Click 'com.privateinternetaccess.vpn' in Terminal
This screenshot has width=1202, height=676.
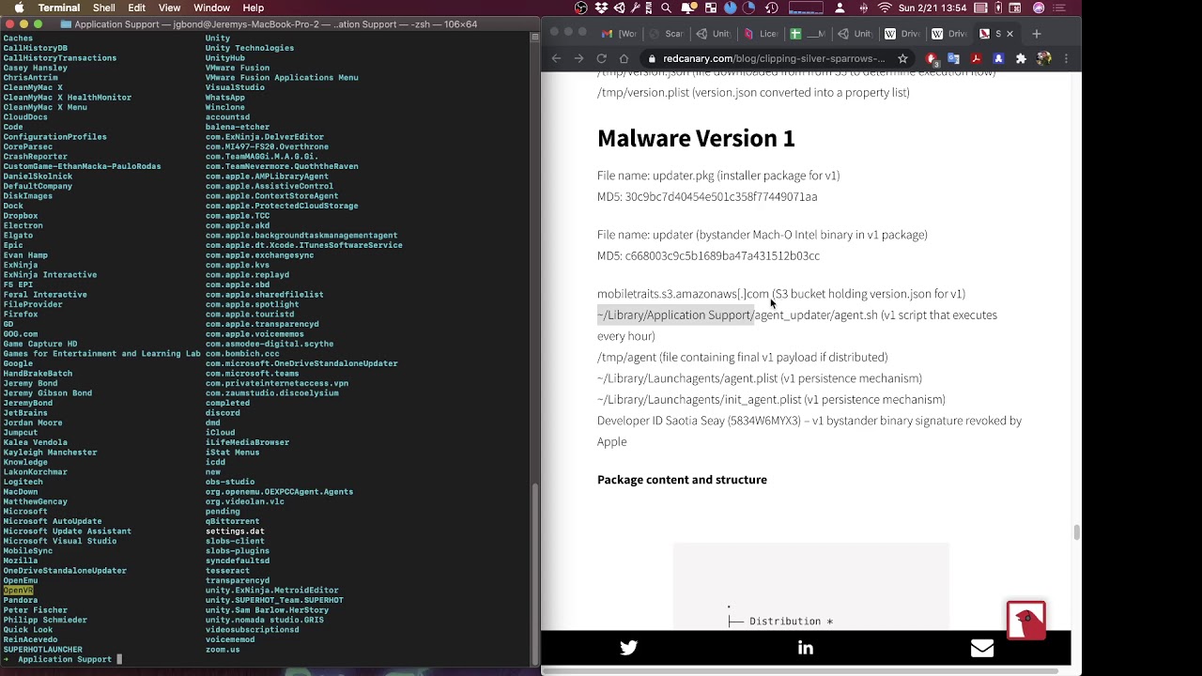point(277,383)
